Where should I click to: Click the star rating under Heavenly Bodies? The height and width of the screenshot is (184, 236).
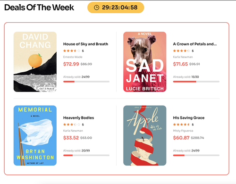[x=72, y=125]
